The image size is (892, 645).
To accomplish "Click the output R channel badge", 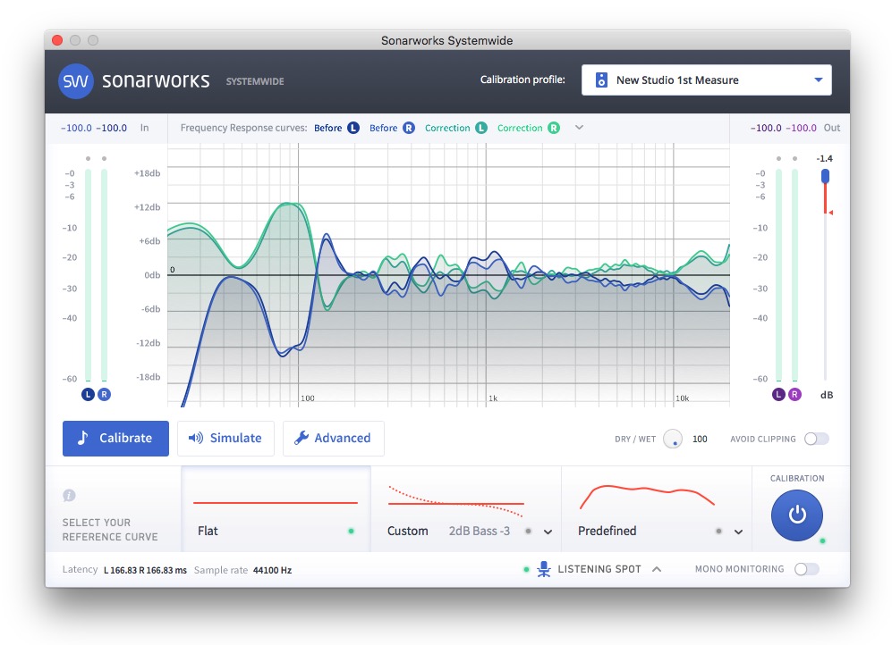I will coord(794,394).
